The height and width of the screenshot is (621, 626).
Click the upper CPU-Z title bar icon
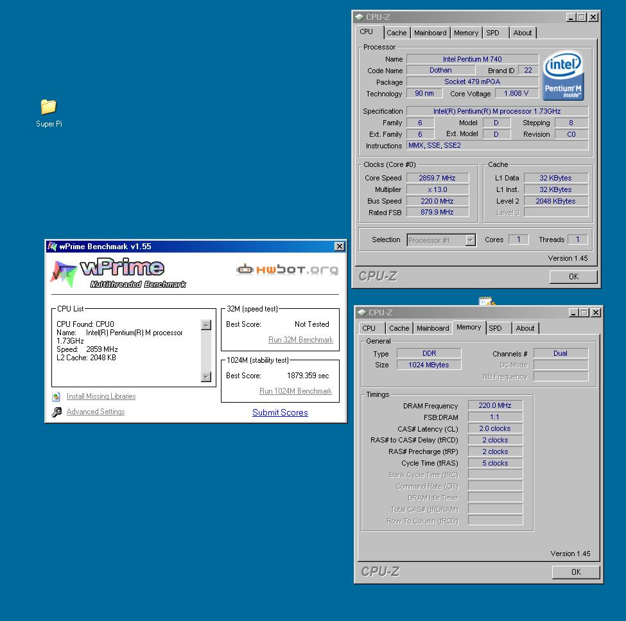coord(360,17)
